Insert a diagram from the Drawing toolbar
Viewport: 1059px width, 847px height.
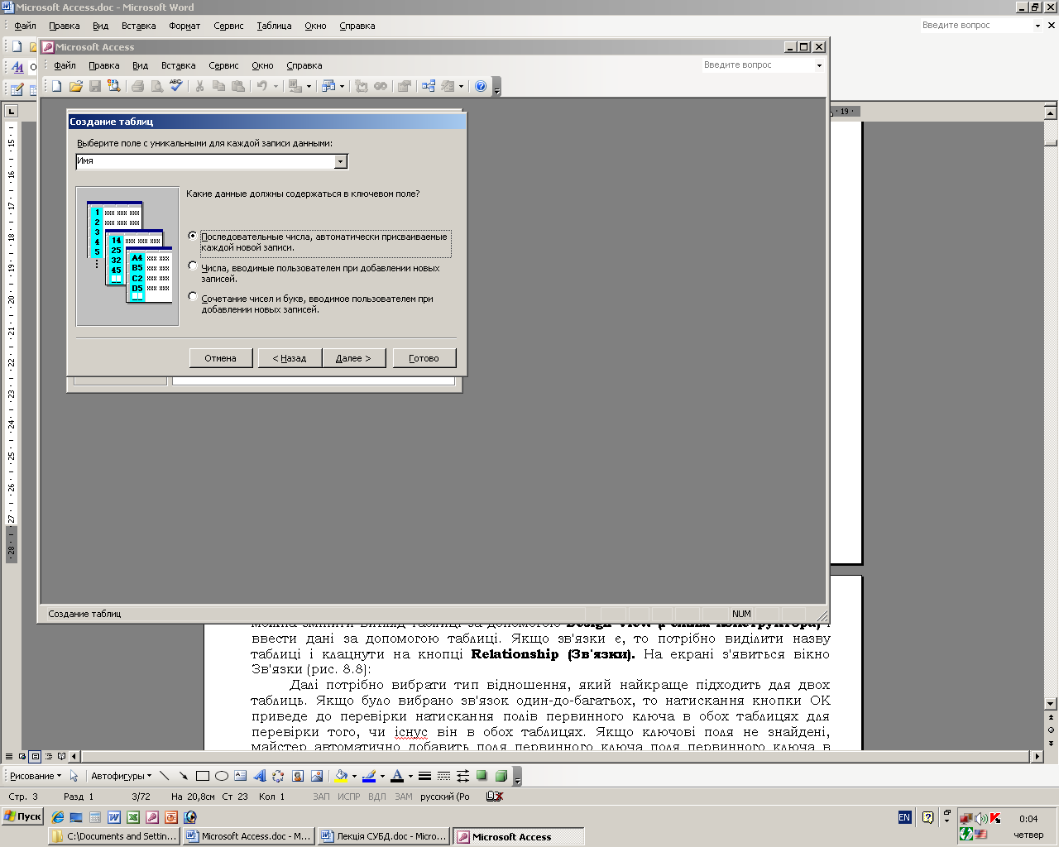tap(278, 776)
